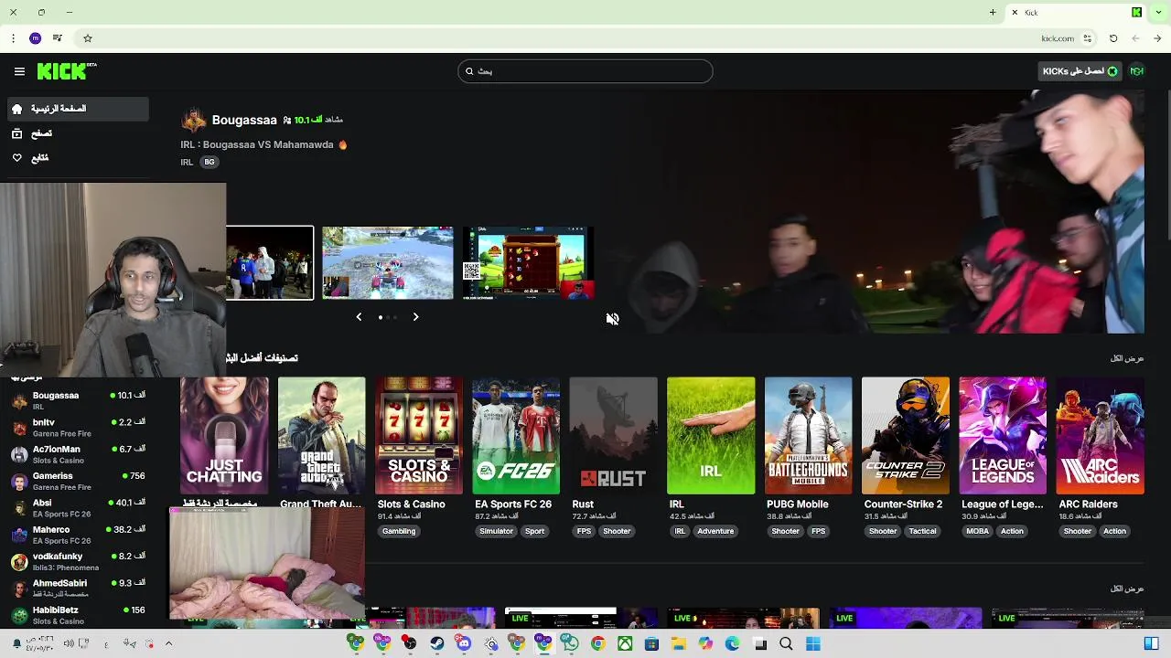Open vodkafunky in the recommended channels list
The image size is (1171, 658).
coord(78,561)
